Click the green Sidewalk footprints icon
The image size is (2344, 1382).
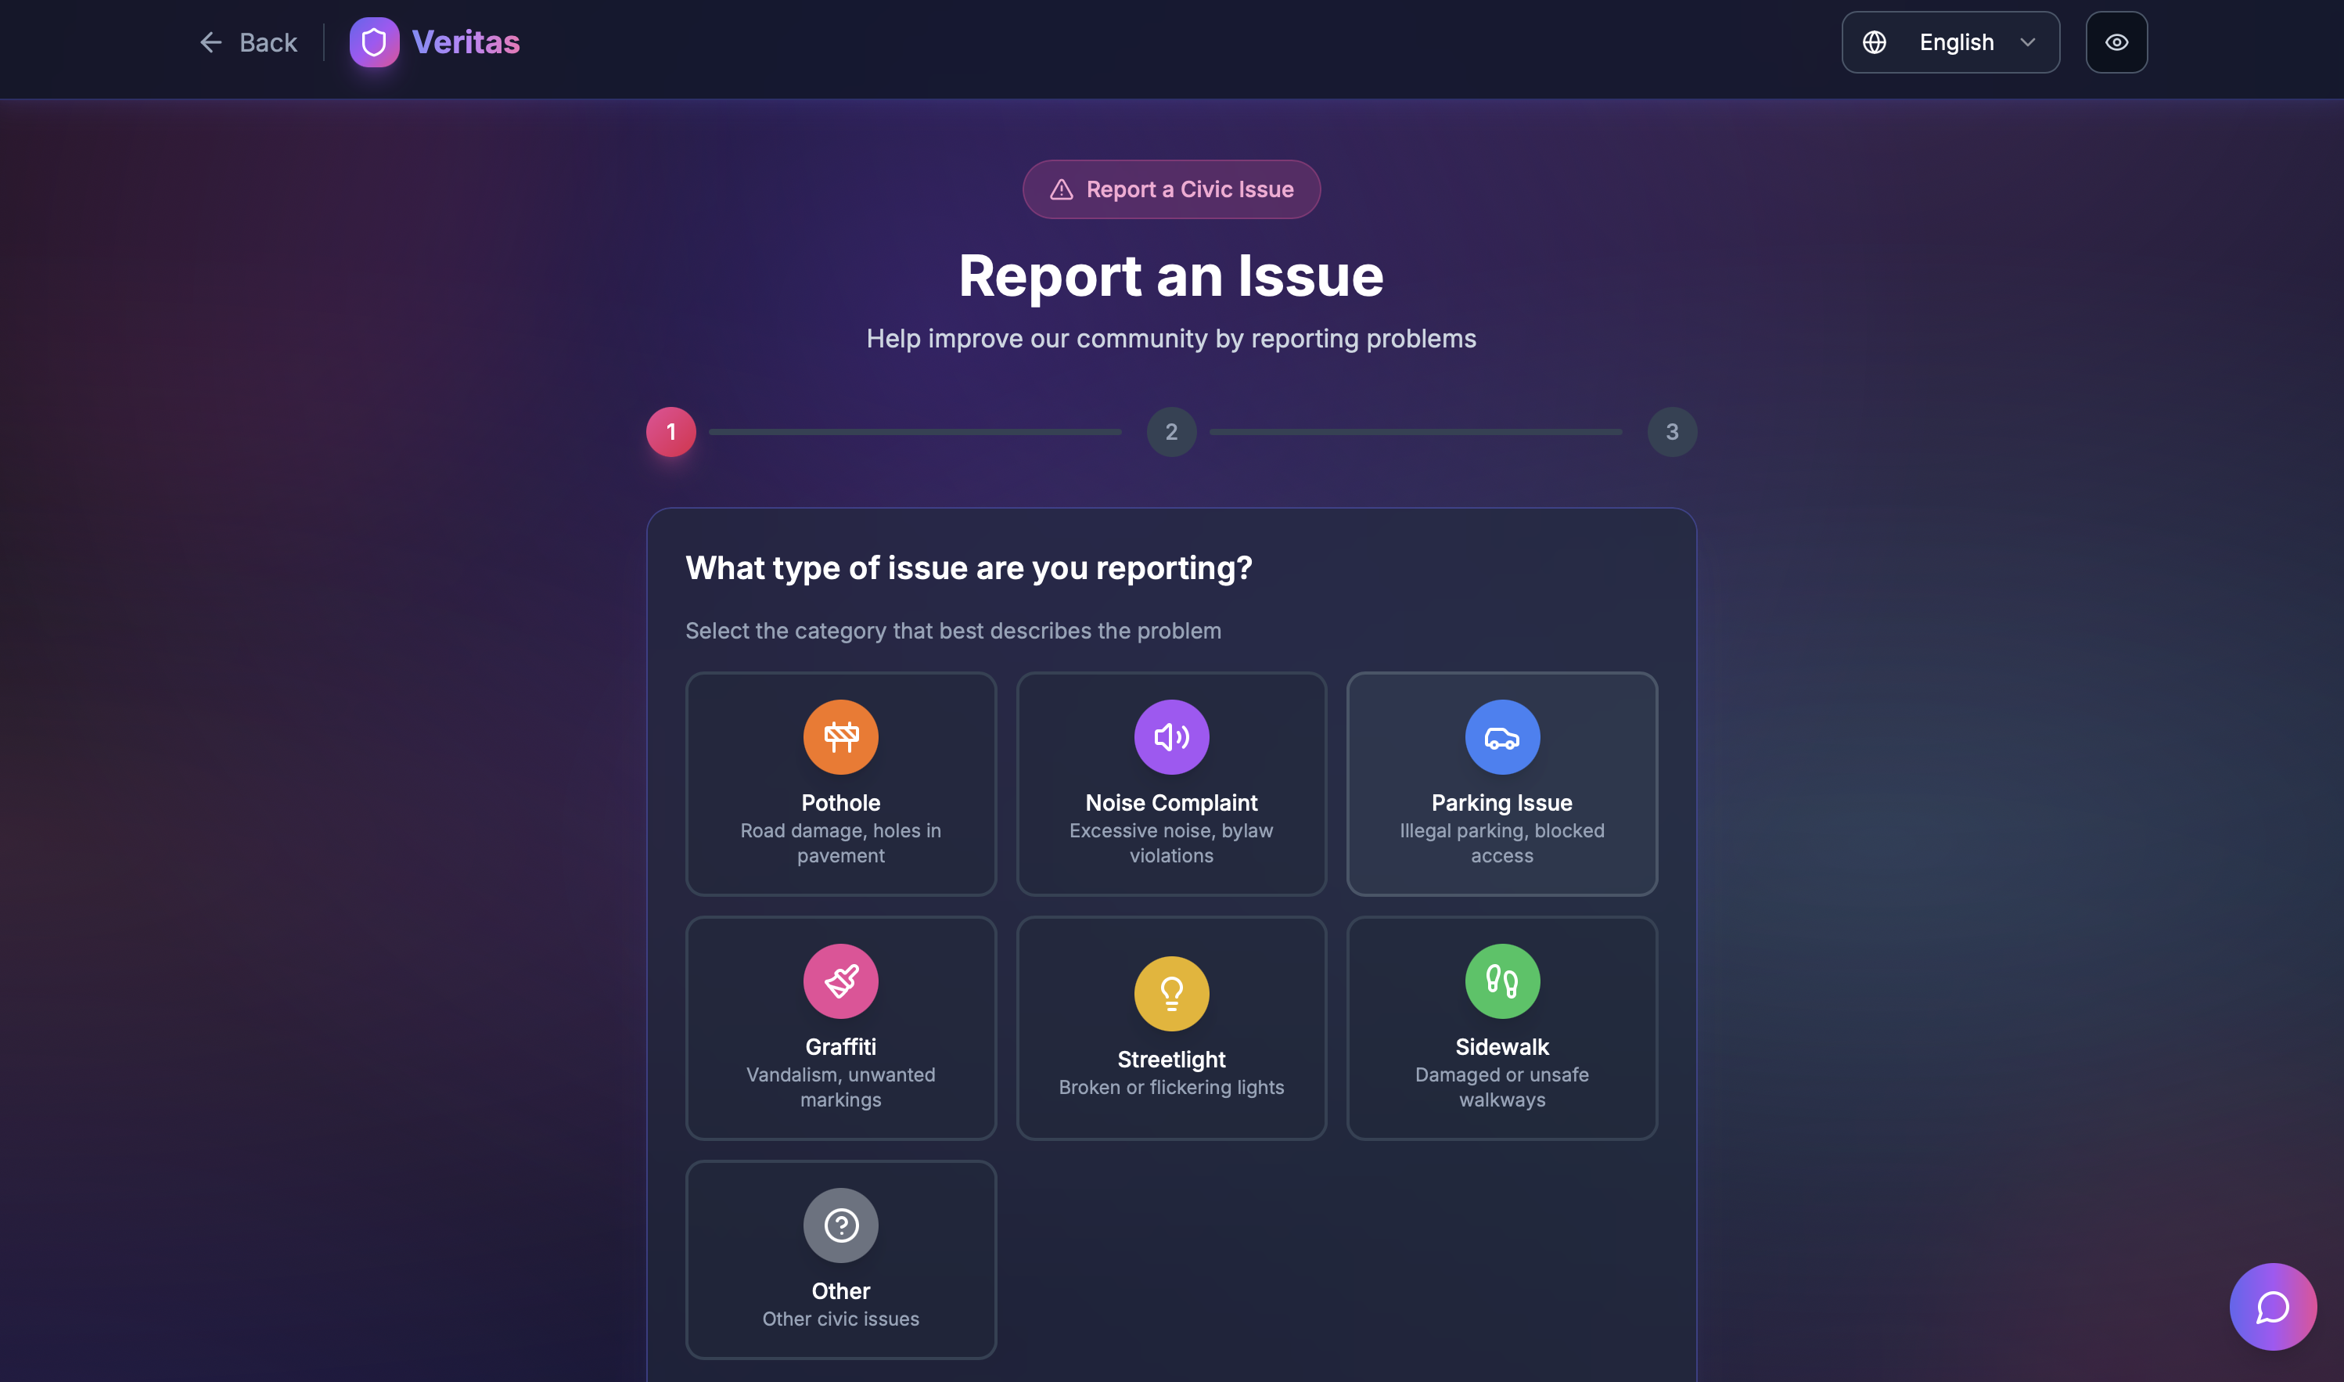[x=1501, y=981]
